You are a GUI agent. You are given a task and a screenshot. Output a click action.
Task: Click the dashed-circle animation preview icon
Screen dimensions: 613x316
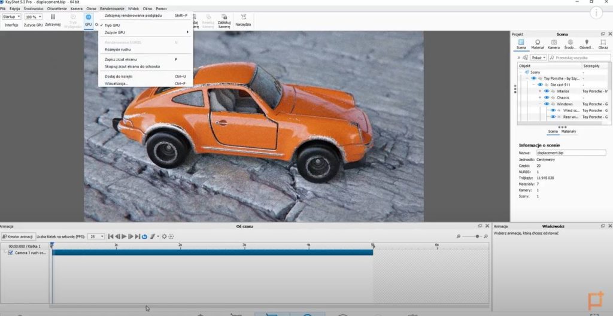click(x=171, y=236)
